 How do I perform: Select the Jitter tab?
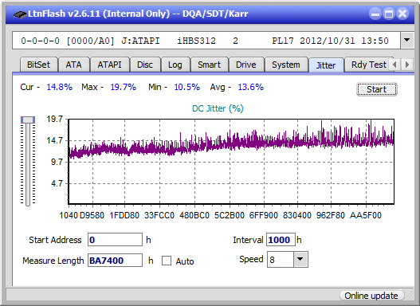click(326, 65)
